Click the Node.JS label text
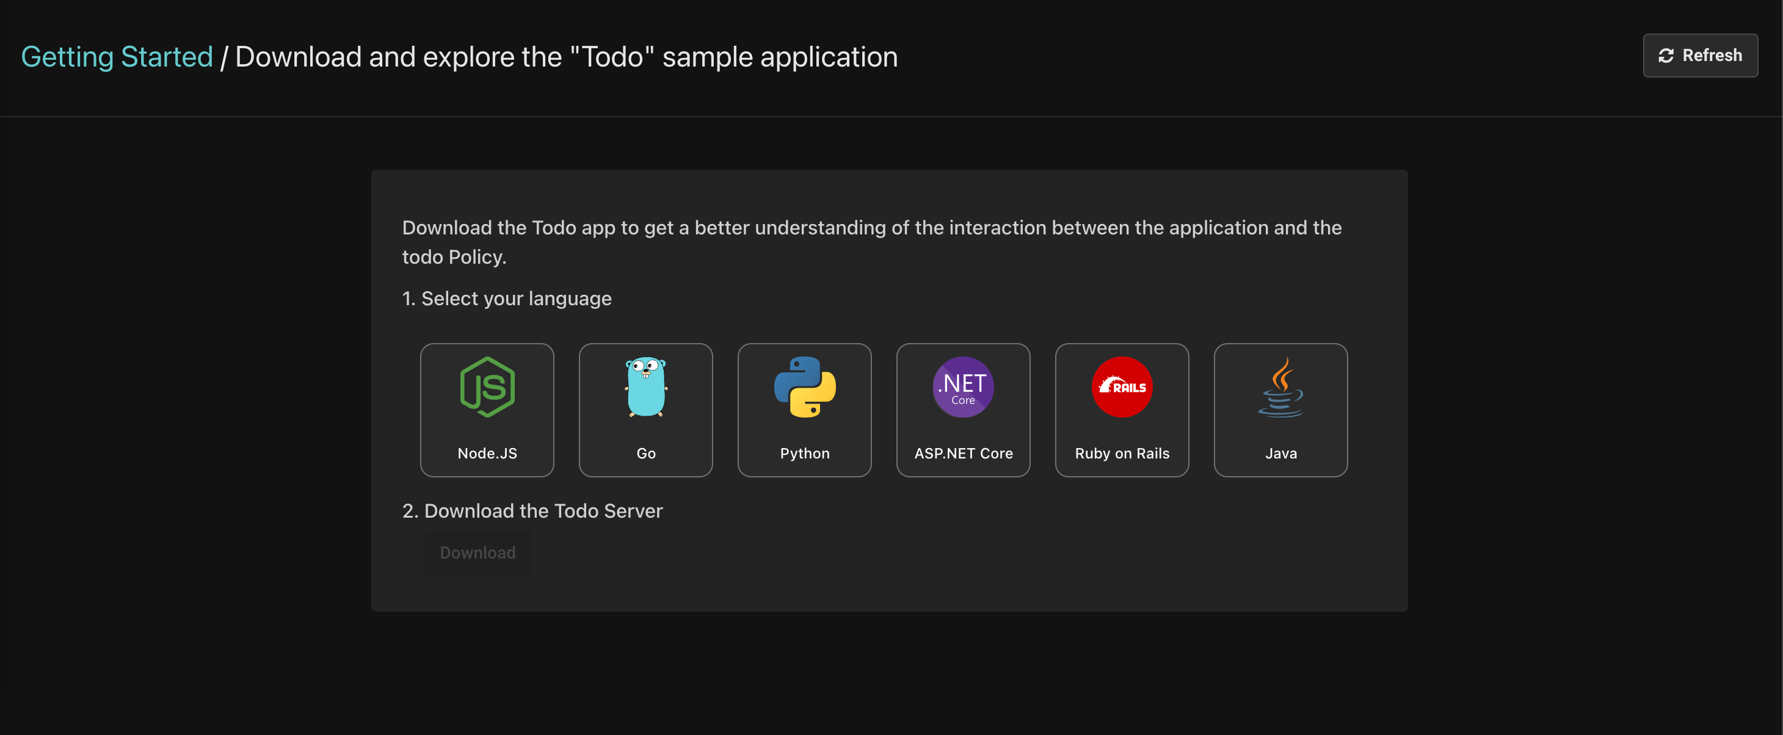 pos(487,454)
